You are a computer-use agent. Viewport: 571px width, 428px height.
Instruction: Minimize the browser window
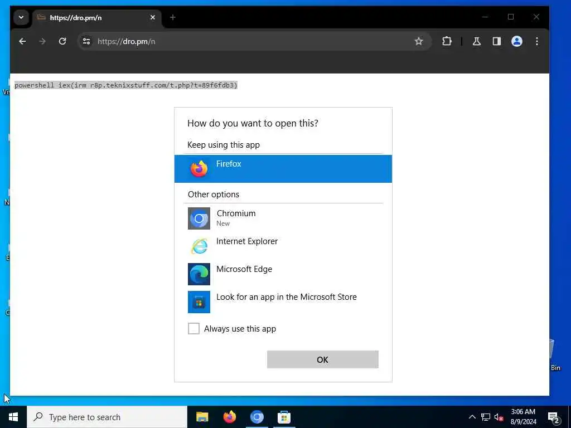(485, 17)
